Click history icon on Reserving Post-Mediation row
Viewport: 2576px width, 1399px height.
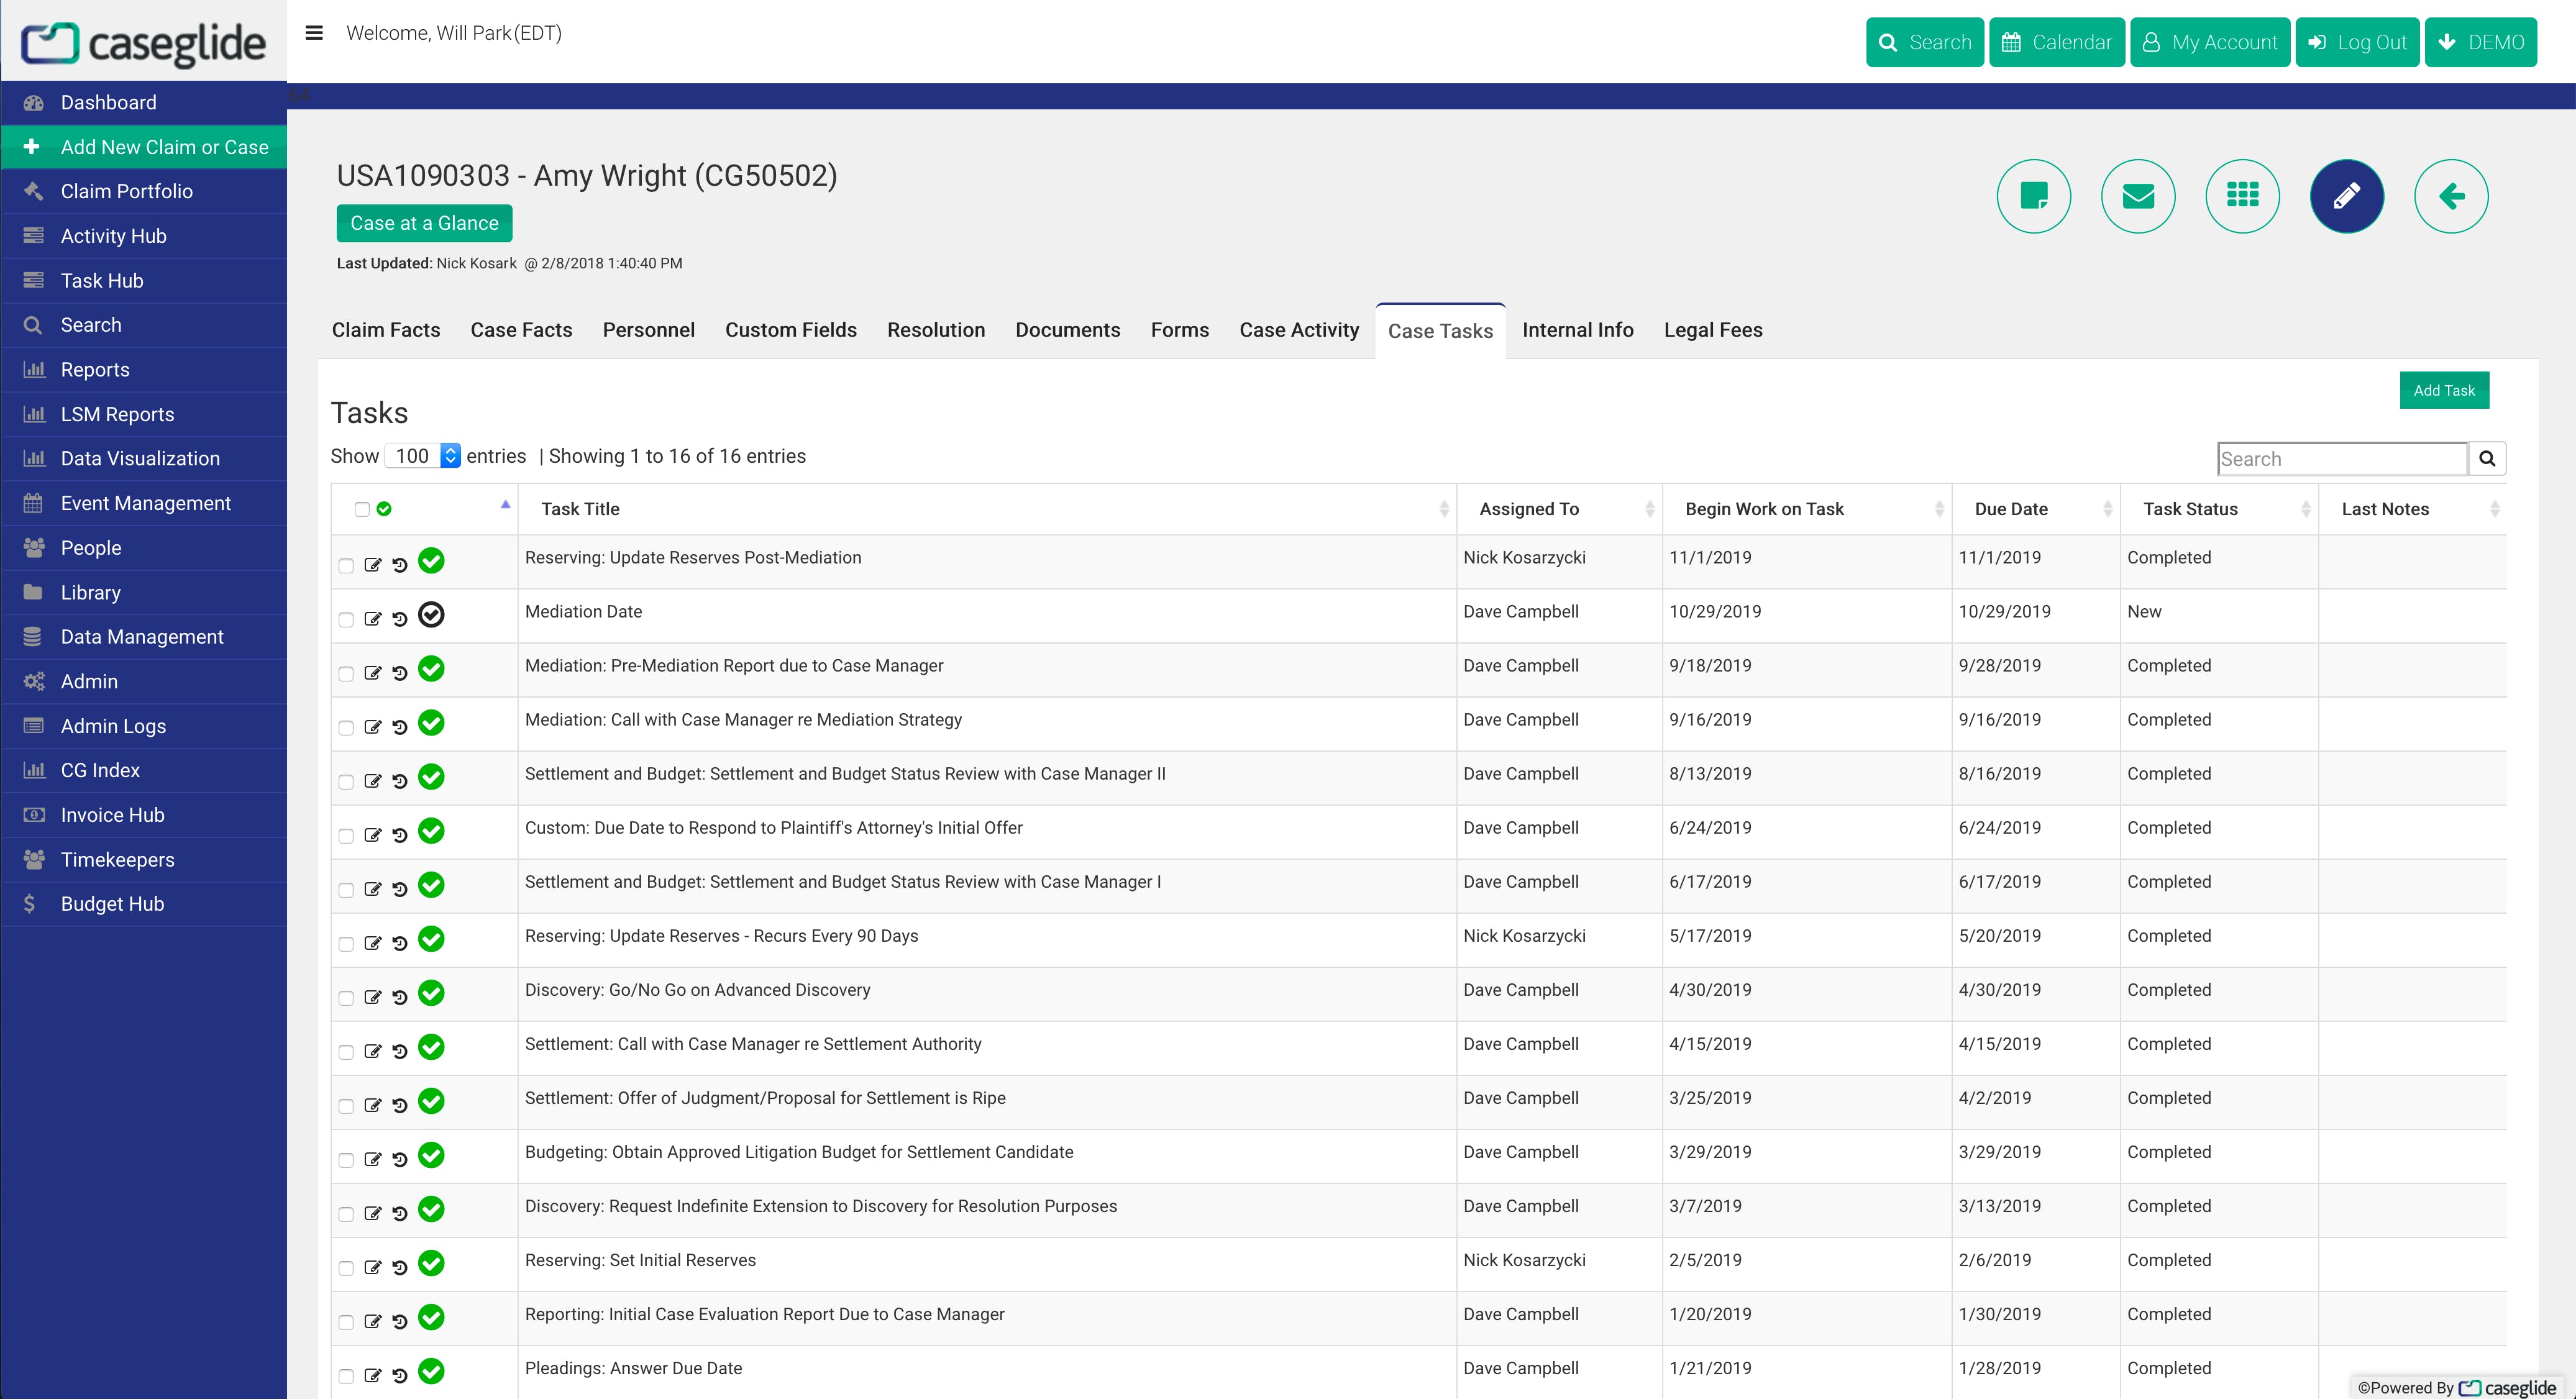pyautogui.click(x=400, y=565)
